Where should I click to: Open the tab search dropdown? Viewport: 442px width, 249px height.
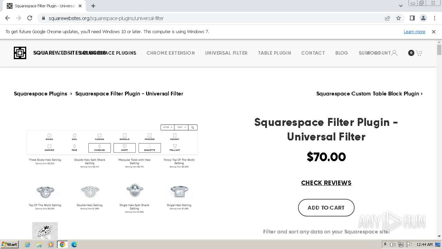coord(401,6)
